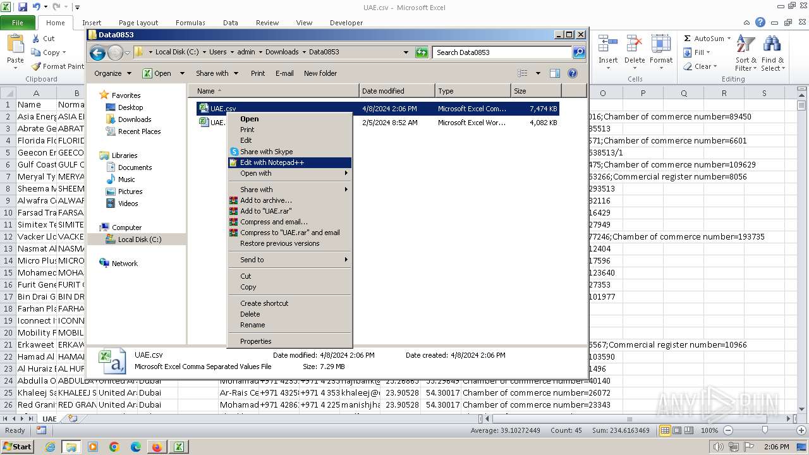Click New folder in Explorer toolbar
Viewport: 809px width, 455px height.
pos(320,73)
